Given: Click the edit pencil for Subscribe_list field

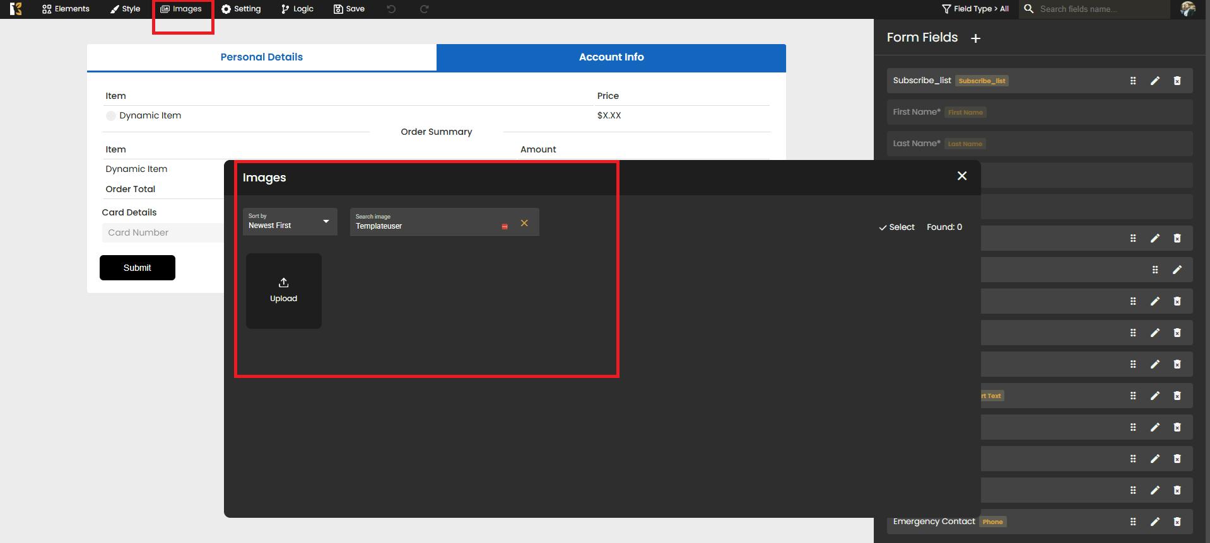Looking at the screenshot, I should [1154, 81].
